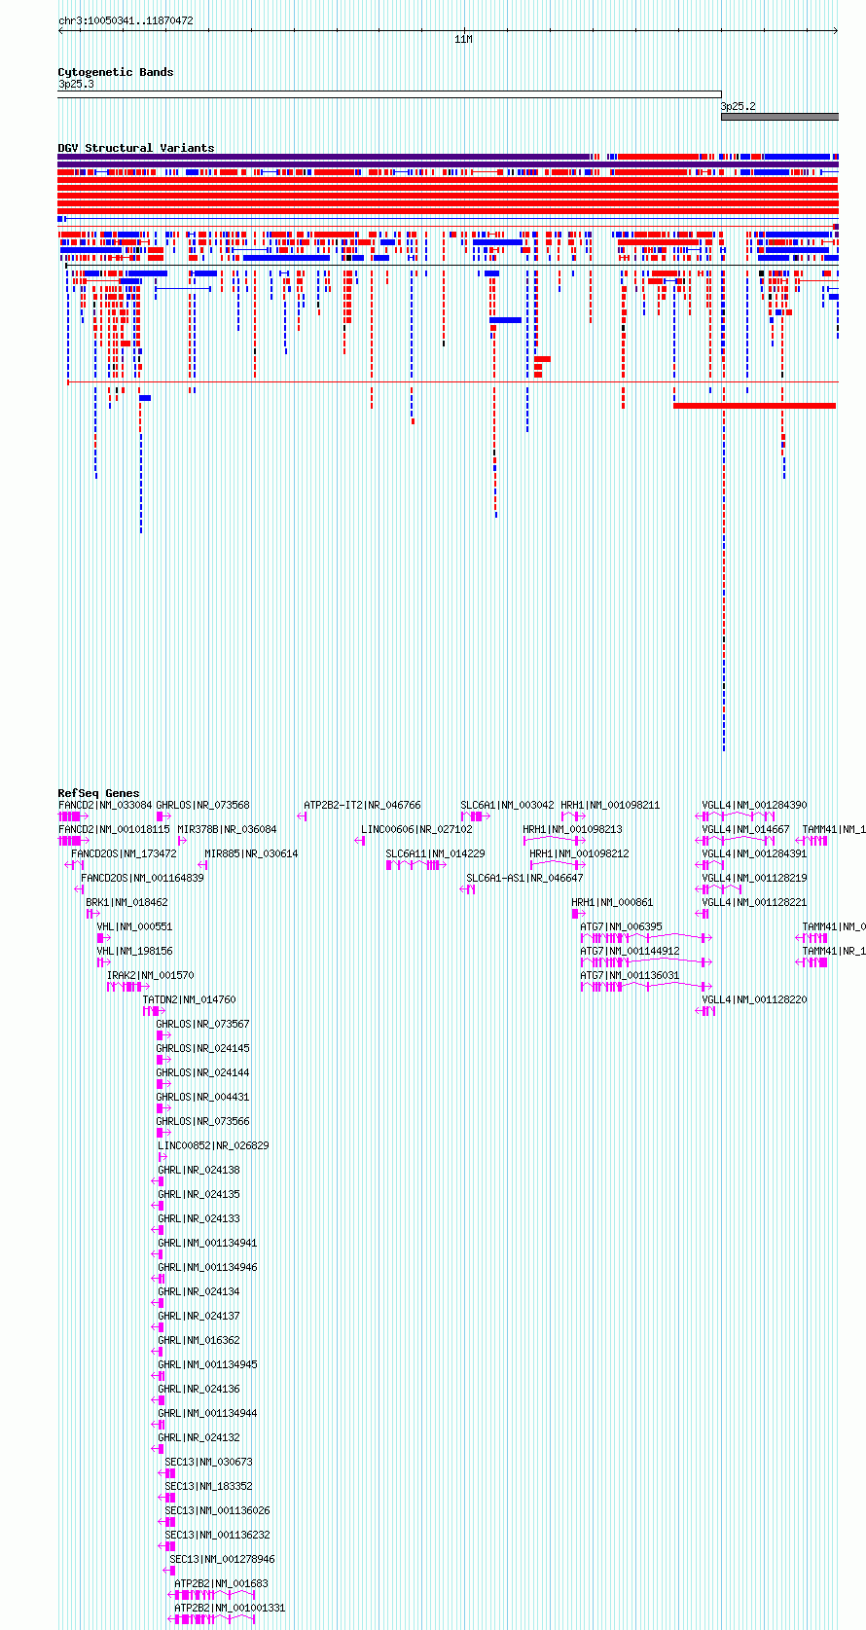The image size is (866, 1630).
Task: Open GHRL|NR_024138 transcript label
Action: (199, 1170)
